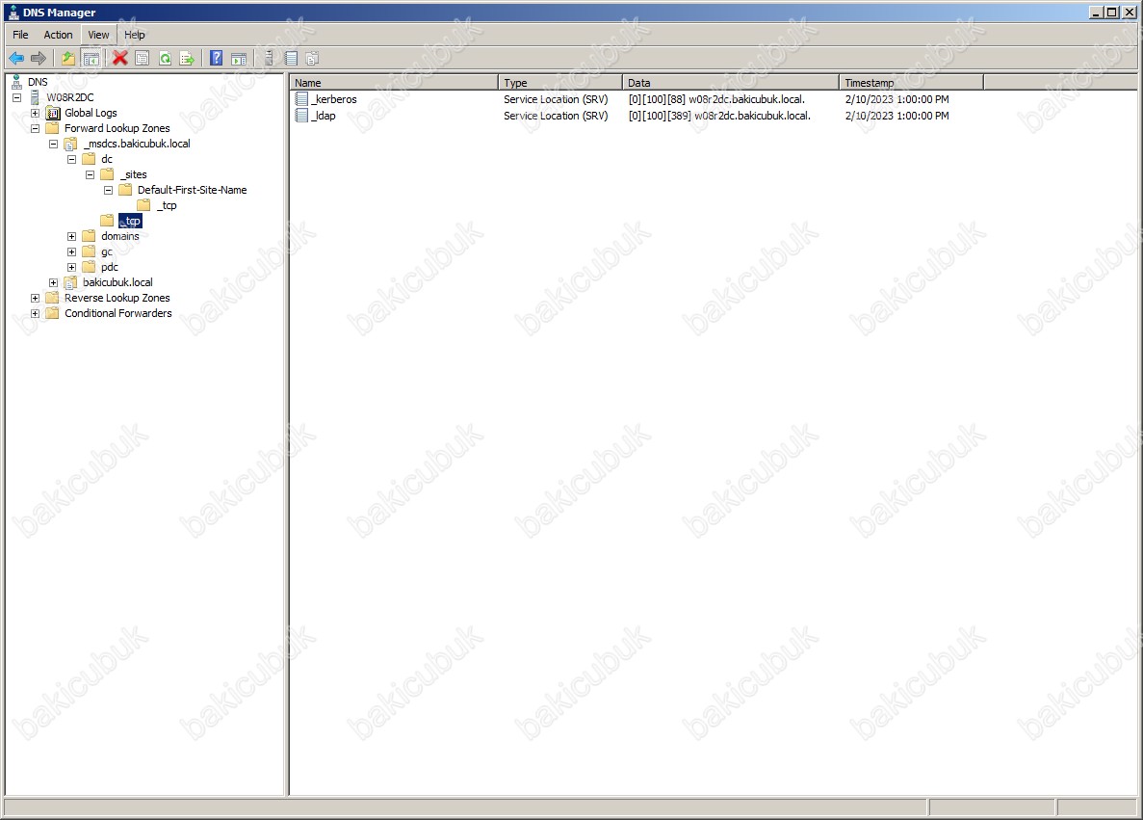
Task: Open the File menu
Action: (x=20, y=35)
